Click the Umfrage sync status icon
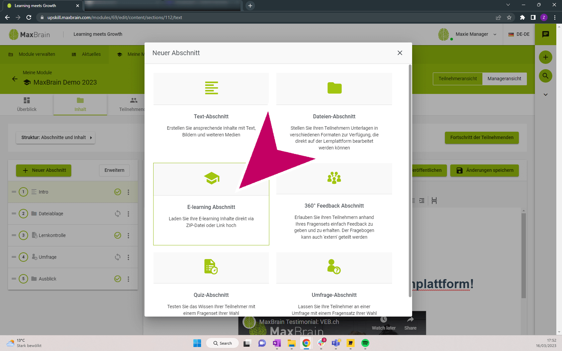 pyautogui.click(x=118, y=257)
